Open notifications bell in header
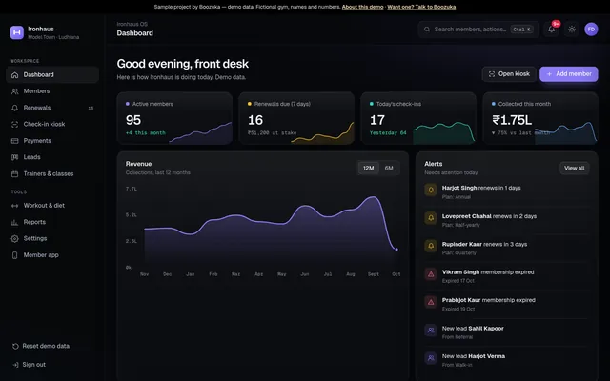The height and width of the screenshot is (381, 610). [x=552, y=30]
